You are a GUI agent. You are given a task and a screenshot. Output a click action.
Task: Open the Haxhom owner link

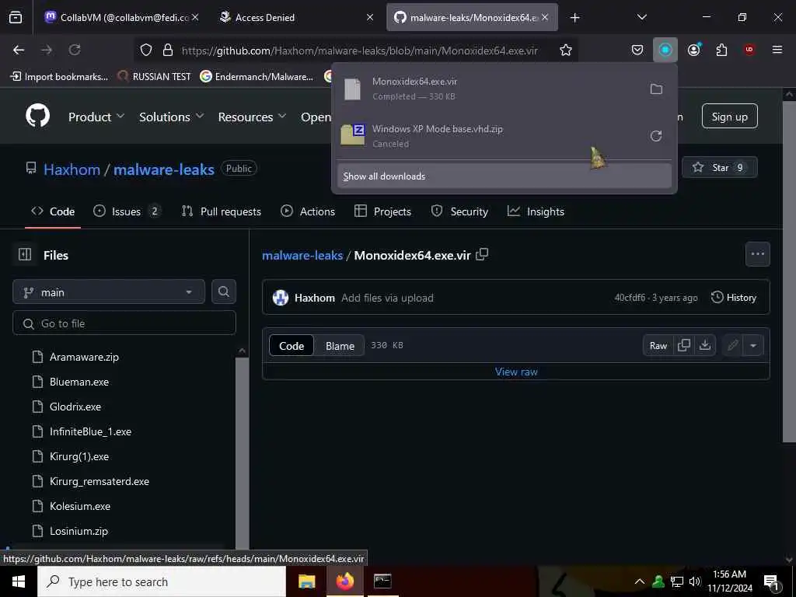[x=72, y=169]
